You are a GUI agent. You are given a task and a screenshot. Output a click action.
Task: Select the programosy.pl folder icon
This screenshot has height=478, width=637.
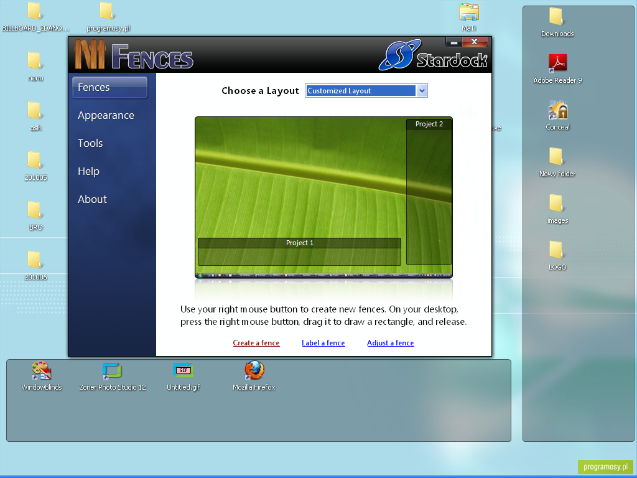[107, 11]
